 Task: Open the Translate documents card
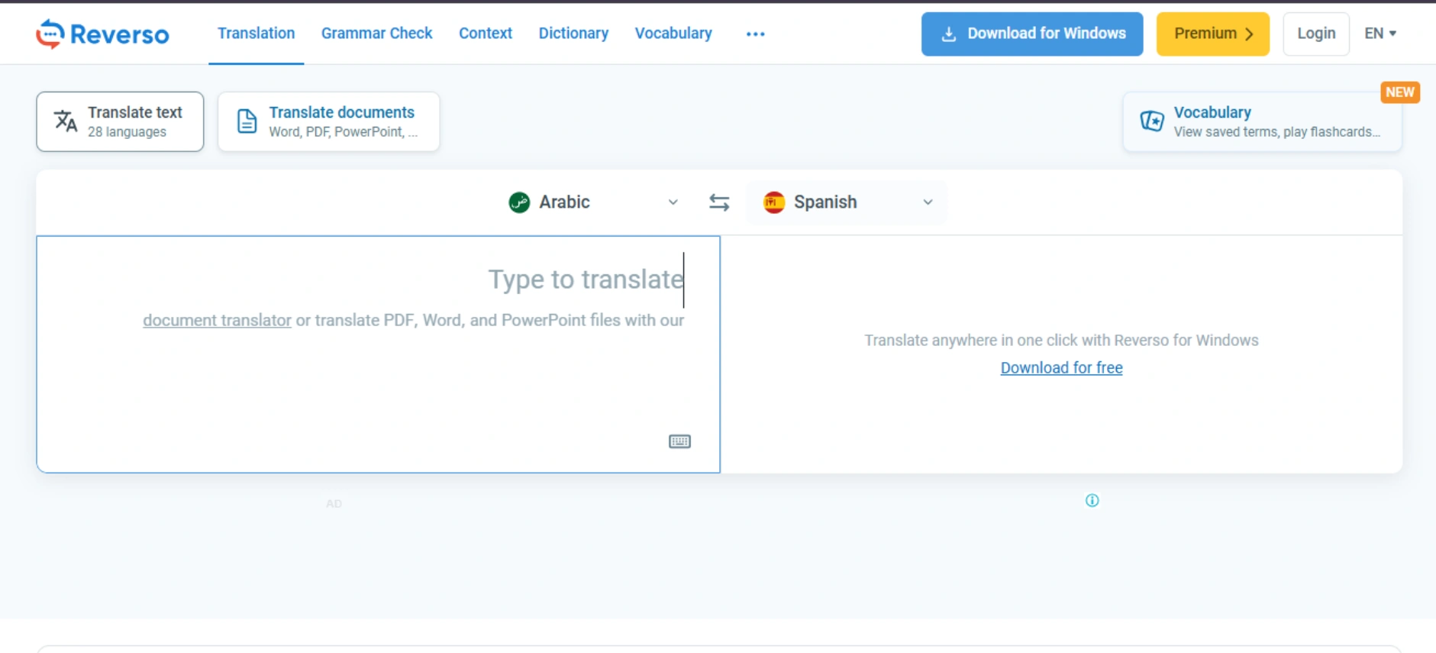pos(328,121)
